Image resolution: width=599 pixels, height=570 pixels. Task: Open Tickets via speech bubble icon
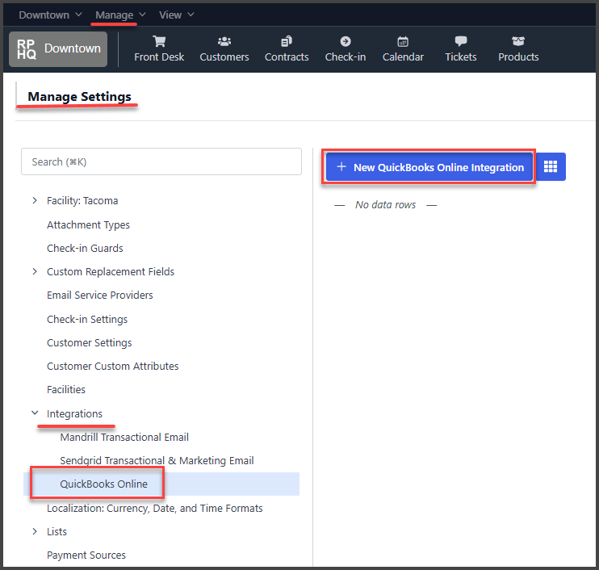pyautogui.click(x=461, y=42)
